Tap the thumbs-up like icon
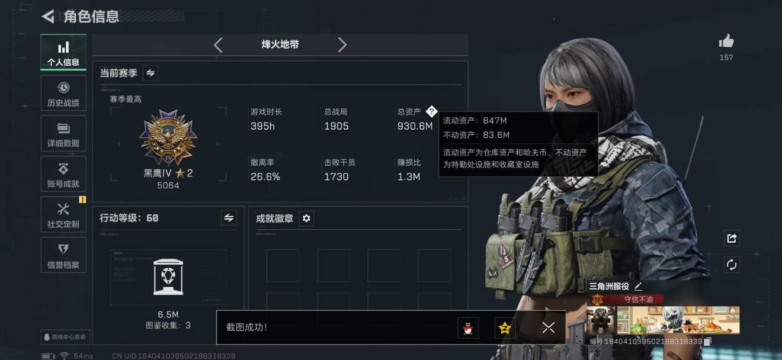The width and height of the screenshot is (782, 360). [726, 41]
